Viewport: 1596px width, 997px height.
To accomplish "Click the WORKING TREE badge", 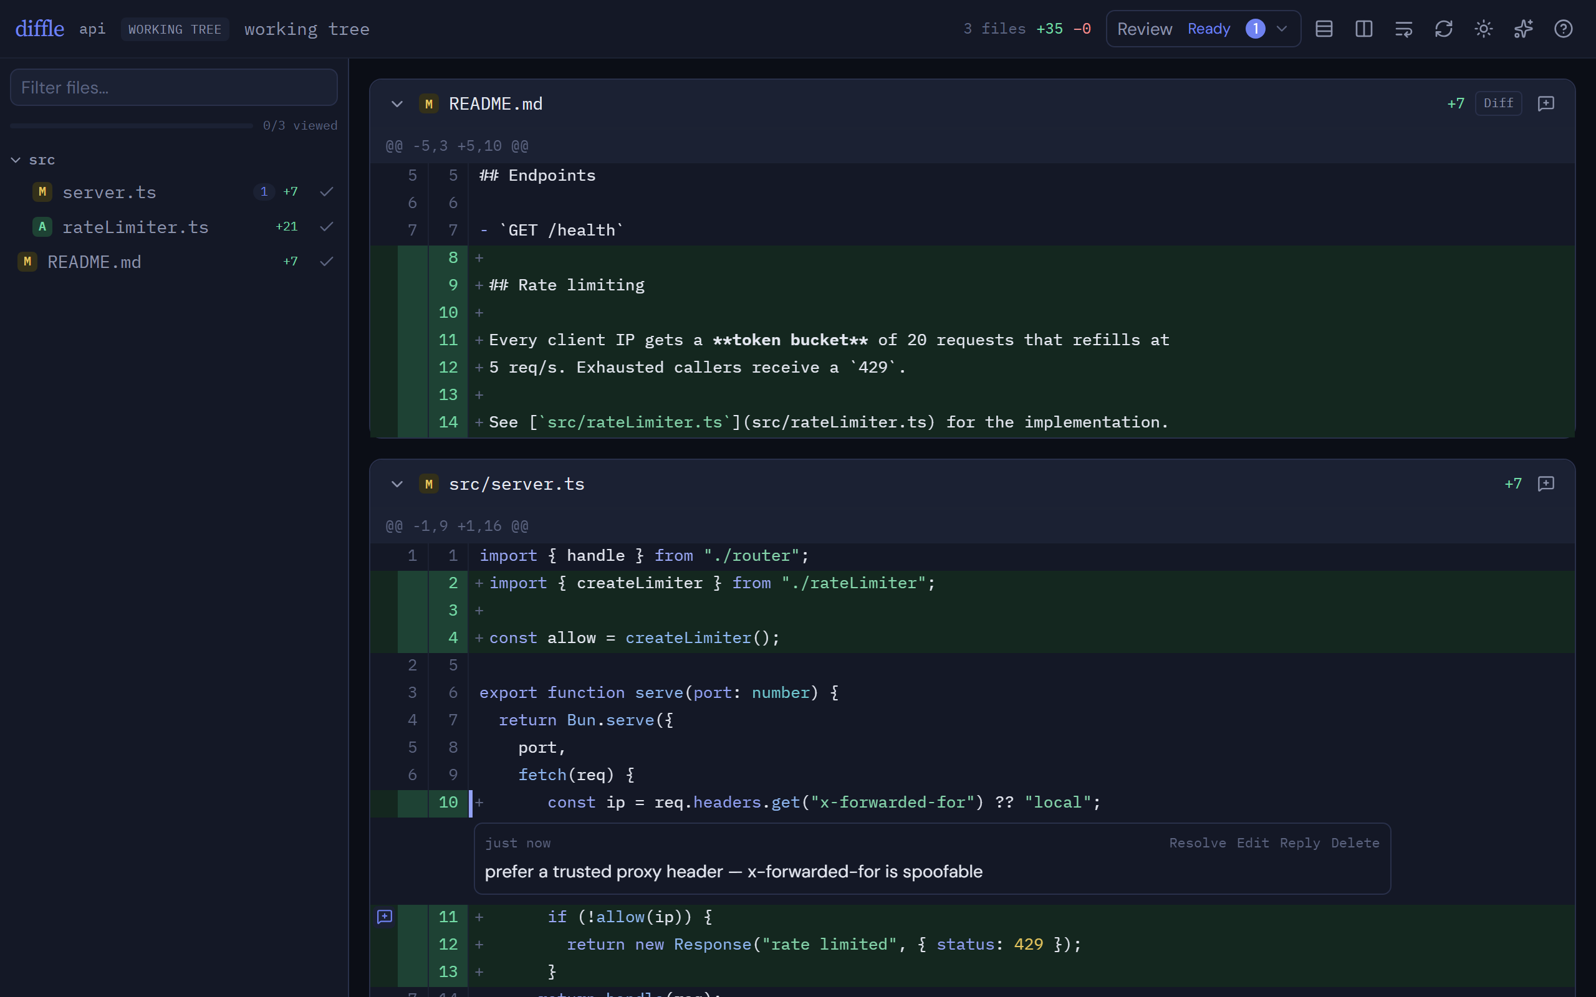I will (x=175, y=30).
